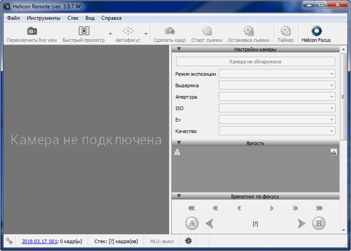Image resolution: width=351 pixels, height=251 pixels.
Task: Open the 2019.03.17_001 folder link
Action: [x=40, y=241]
